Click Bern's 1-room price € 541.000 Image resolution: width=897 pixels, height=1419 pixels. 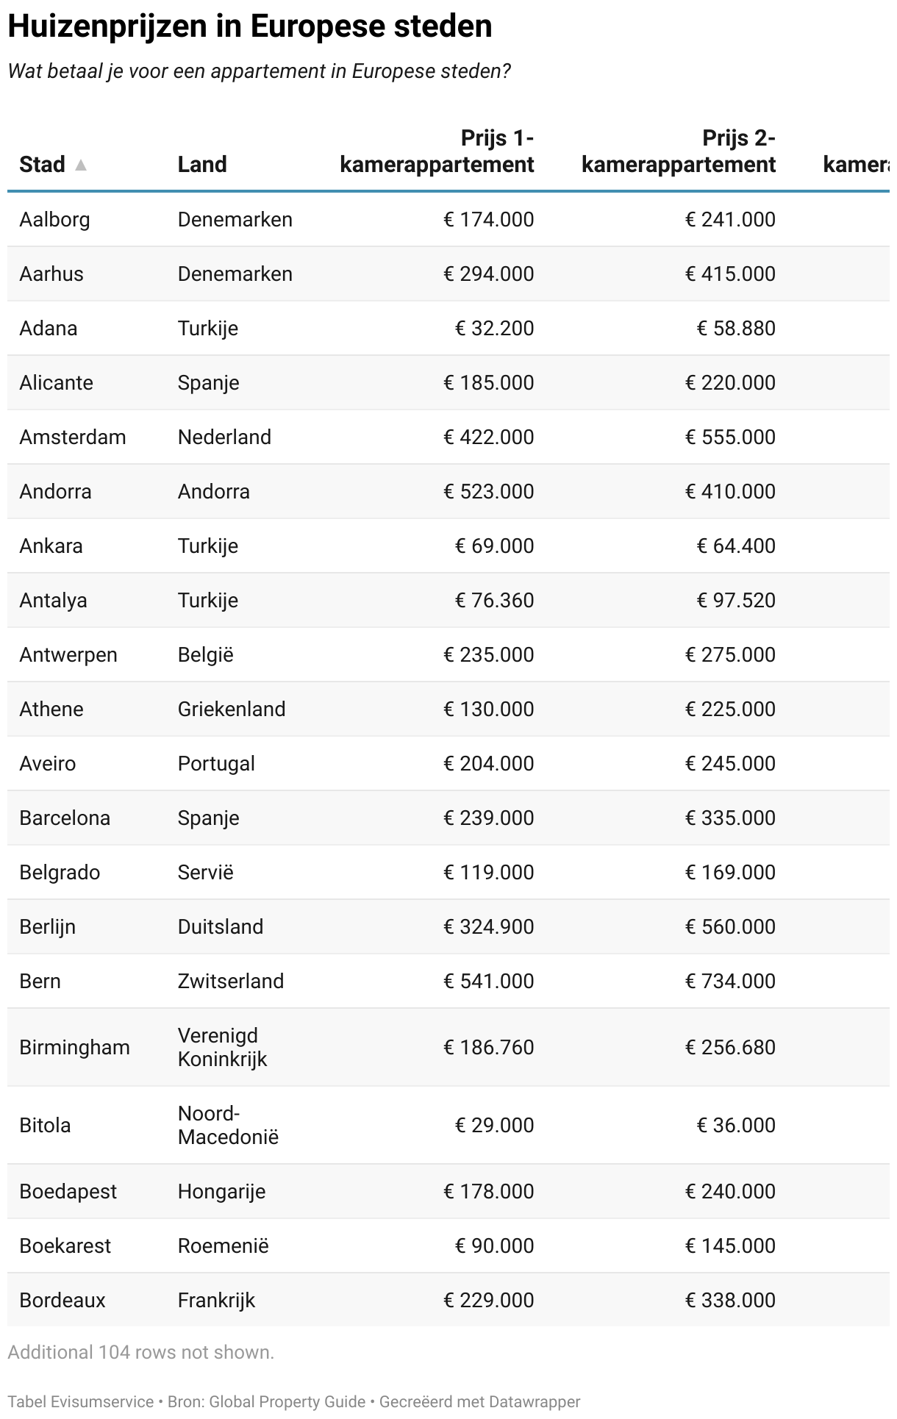[x=489, y=981]
